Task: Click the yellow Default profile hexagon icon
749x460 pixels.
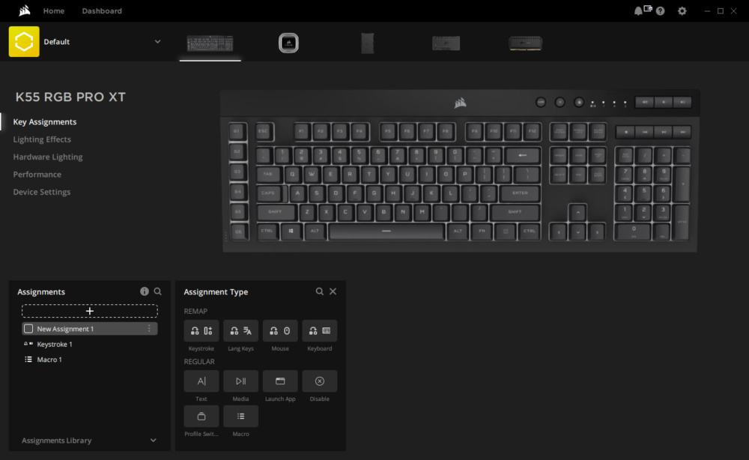Action: click(24, 41)
